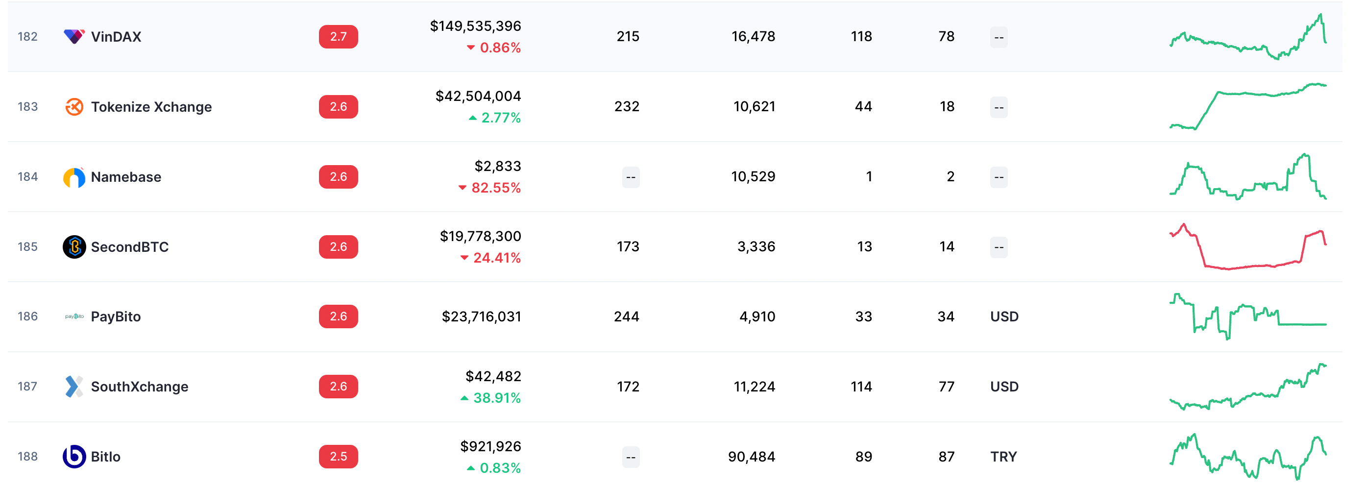Click Tokenize Xchange volume $42,504,004
Image resolution: width=1366 pixels, height=487 pixels.
(x=478, y=96)
